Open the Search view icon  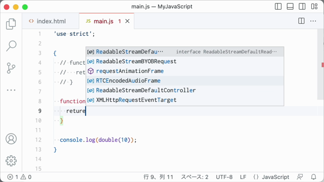(11, 46)
